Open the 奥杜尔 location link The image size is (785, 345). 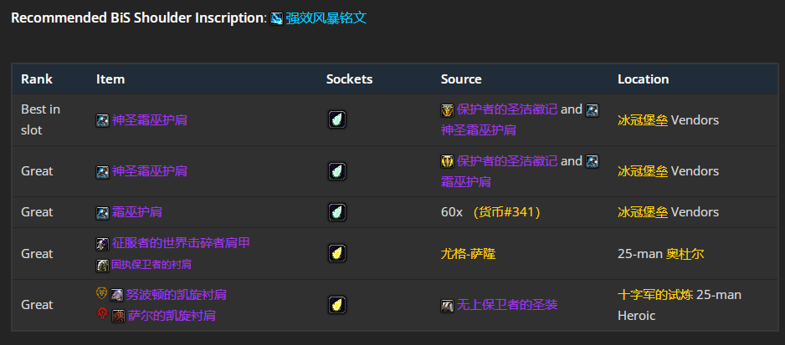[x=684, y=253]
